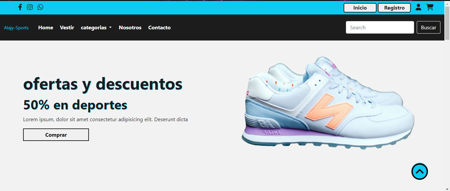
Task: Click the Registro button
Action: point(394,8)
